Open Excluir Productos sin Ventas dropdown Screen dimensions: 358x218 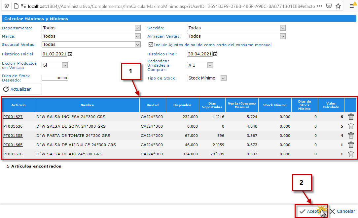(55, 65)
